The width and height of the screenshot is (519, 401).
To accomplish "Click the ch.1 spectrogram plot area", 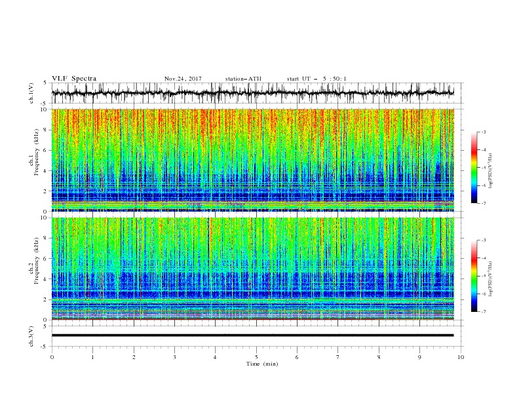I will tap(252, 160).
